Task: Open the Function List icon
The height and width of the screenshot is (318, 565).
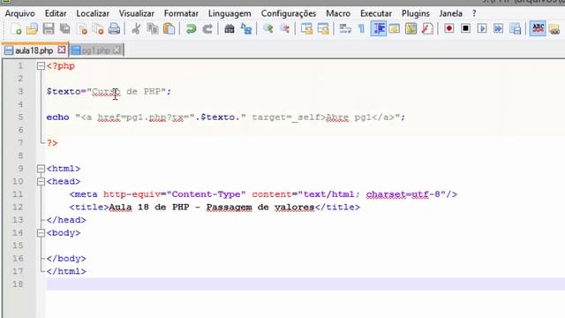Action: [x=427, y=28]
